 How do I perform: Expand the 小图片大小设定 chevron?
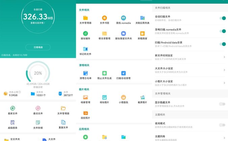tap(224, 83)
